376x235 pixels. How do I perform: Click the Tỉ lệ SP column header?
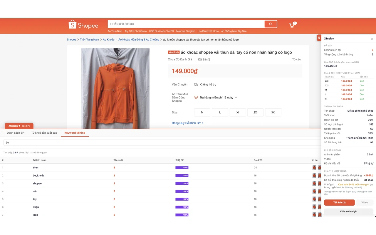[x=179, y=160]
